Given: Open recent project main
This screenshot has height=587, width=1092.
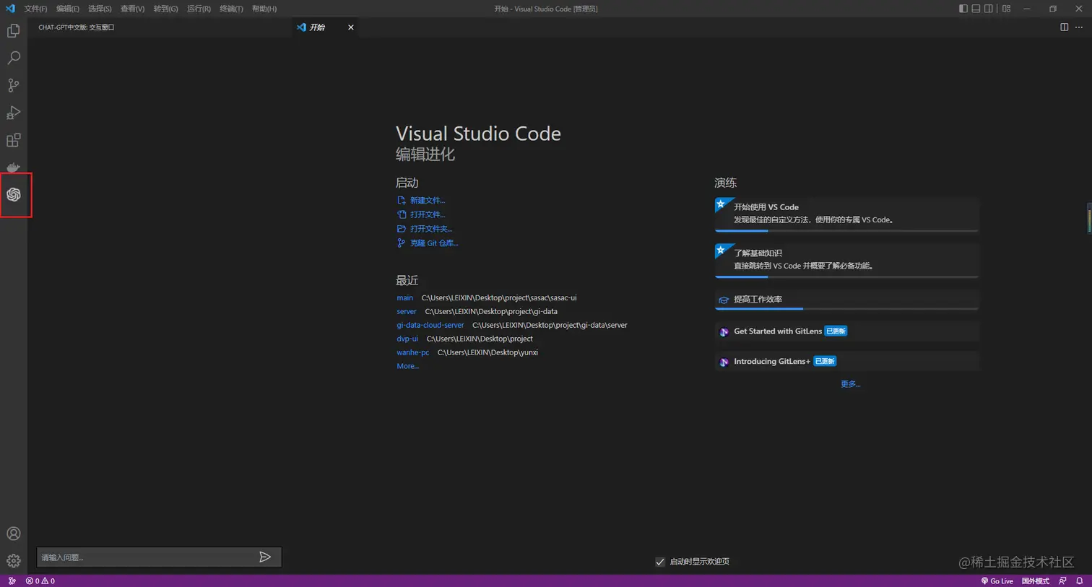Looking at the screenshot, I should (x=404, y=297).
